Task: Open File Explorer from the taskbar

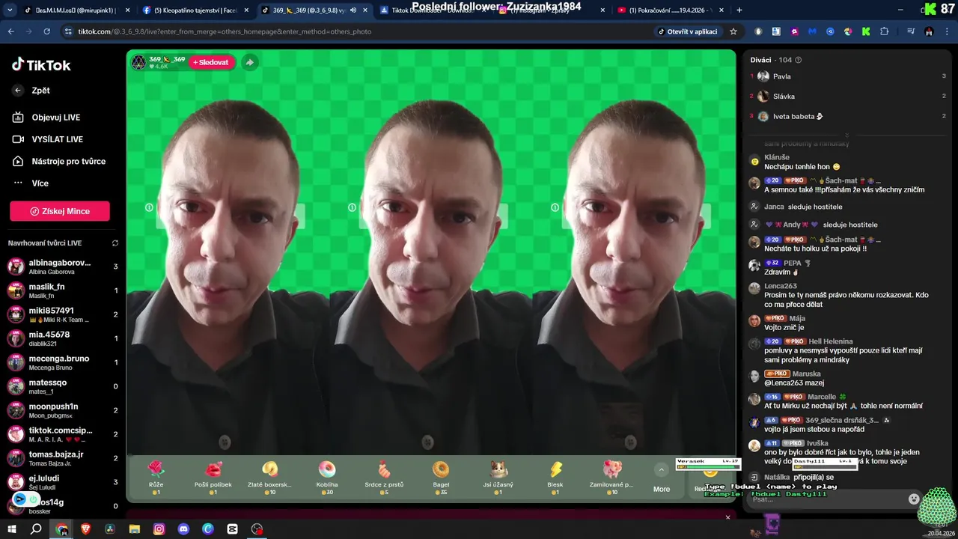Action: pyautogui.click(x=135, y=529)
